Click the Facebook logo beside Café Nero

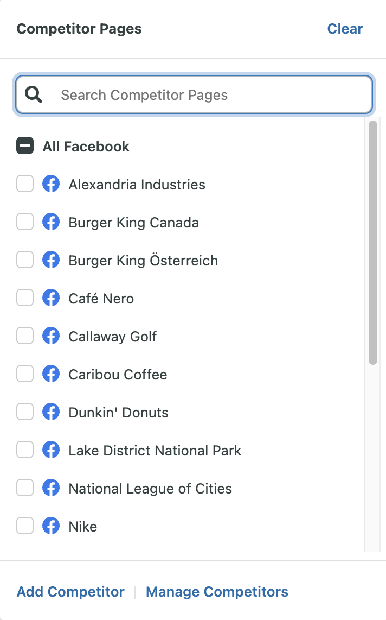(51, 298)
